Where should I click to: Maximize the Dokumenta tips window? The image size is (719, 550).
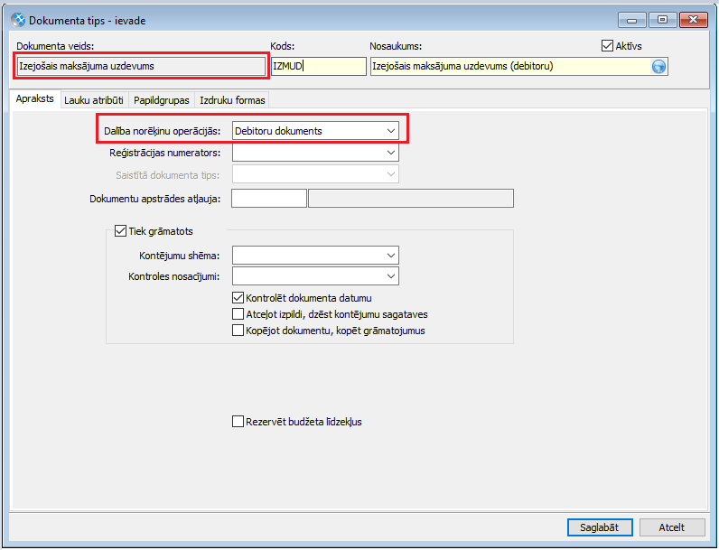click(x=662, y=20)
